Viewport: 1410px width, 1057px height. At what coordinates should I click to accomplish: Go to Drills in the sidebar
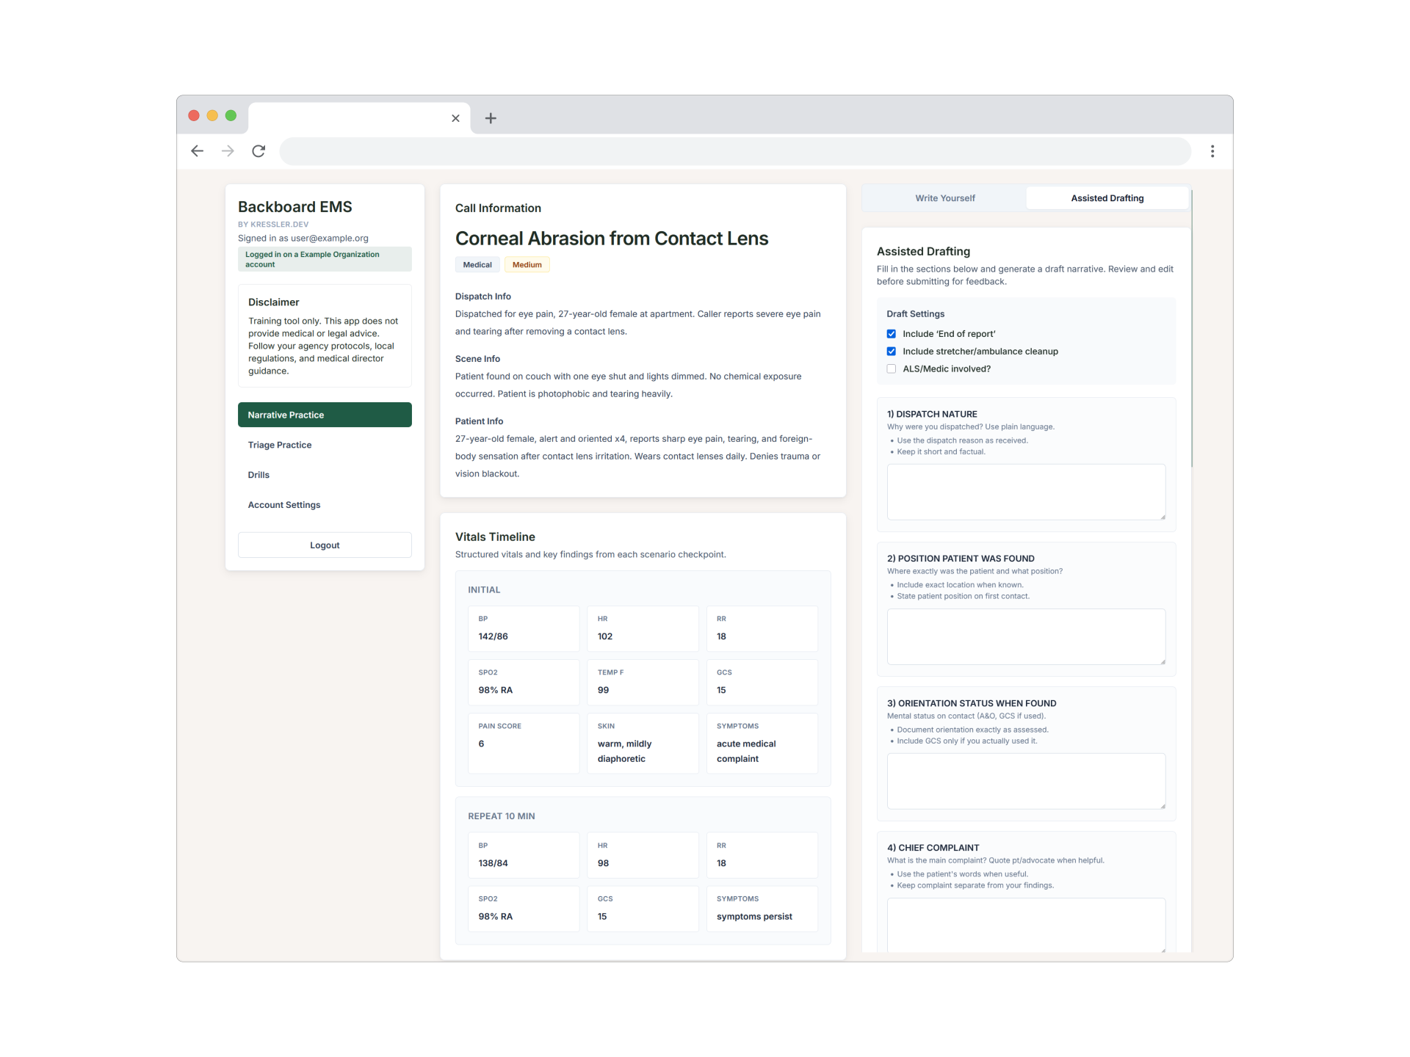click(325, 475)
